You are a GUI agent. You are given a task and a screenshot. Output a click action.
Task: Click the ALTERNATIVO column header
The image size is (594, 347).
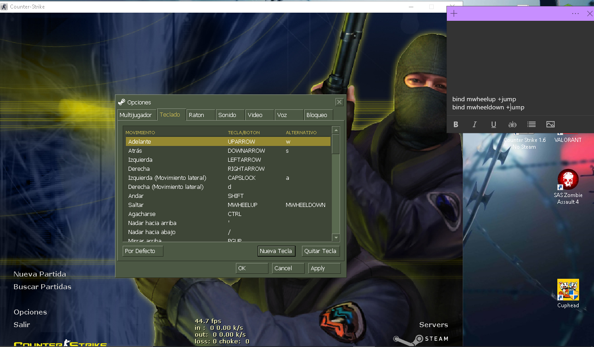pyautogui.click(x=302, y=132)
